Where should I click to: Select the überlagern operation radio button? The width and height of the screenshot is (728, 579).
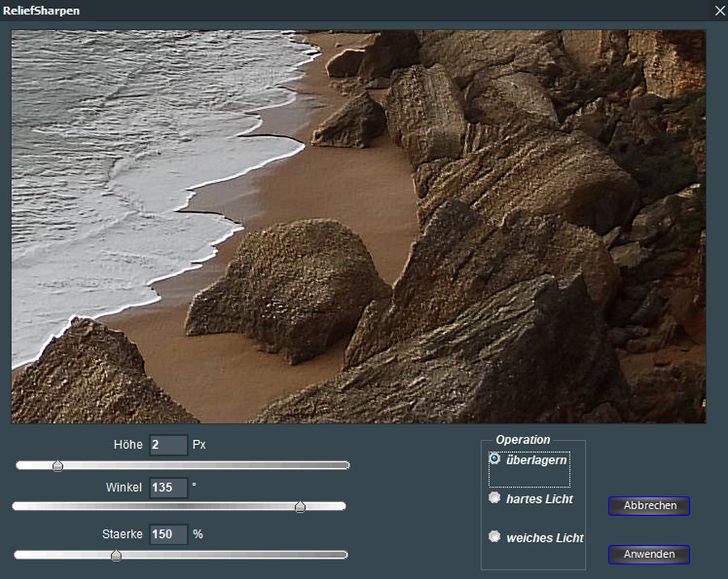[x=495, y=459]
